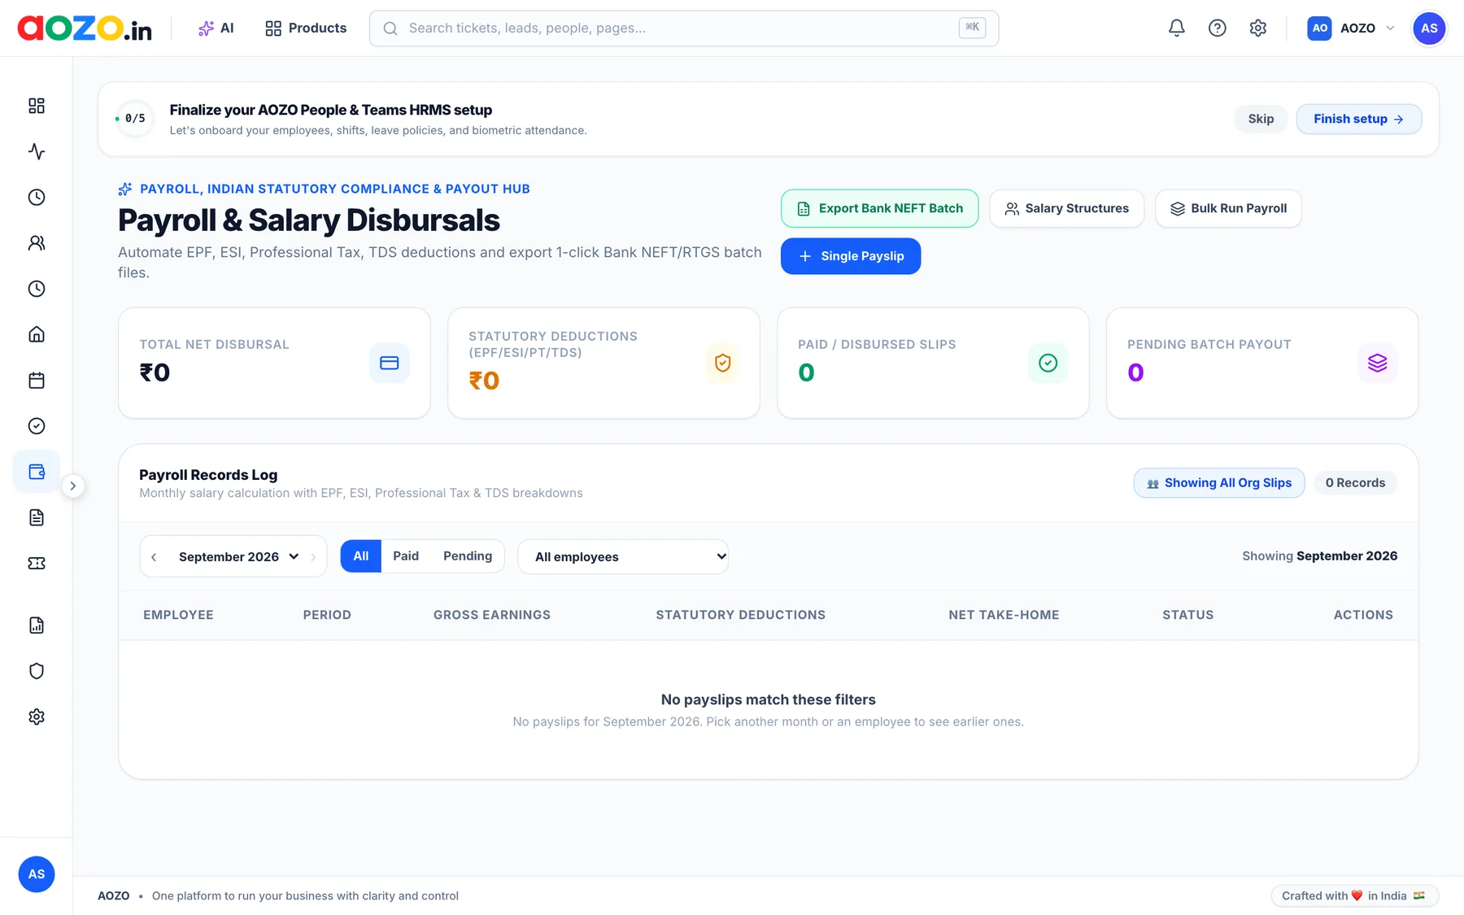
Task: Select the Pending filter tab
Action: coord(468,556)
